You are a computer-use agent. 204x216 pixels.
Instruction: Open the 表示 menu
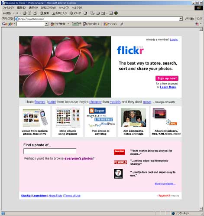(x=33, y=8)
